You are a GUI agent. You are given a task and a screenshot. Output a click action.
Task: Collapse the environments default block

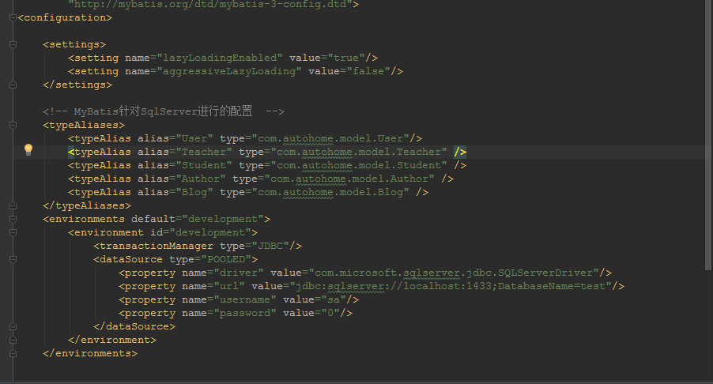tap(13, 219)
